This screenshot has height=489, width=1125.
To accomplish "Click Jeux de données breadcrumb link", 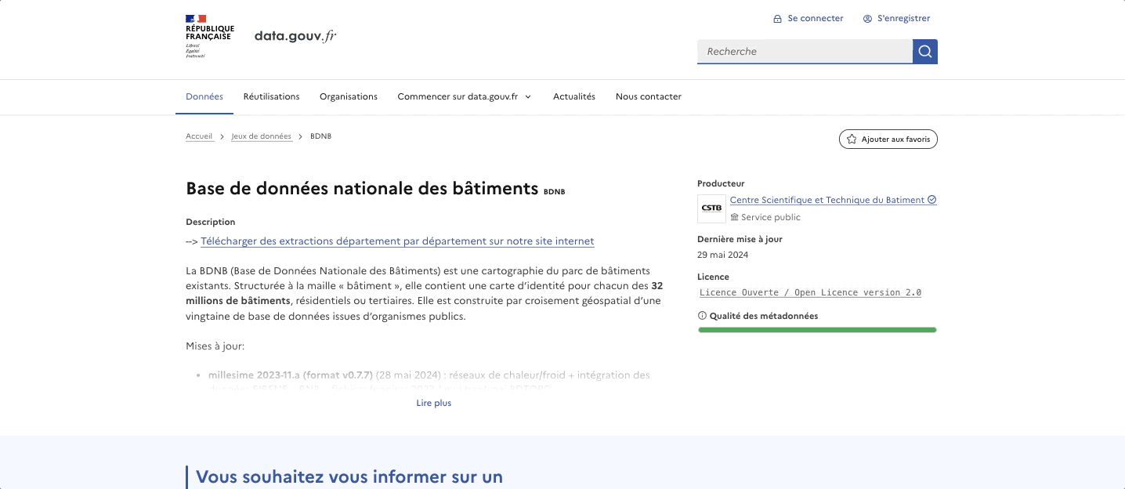I will (262, 136).
